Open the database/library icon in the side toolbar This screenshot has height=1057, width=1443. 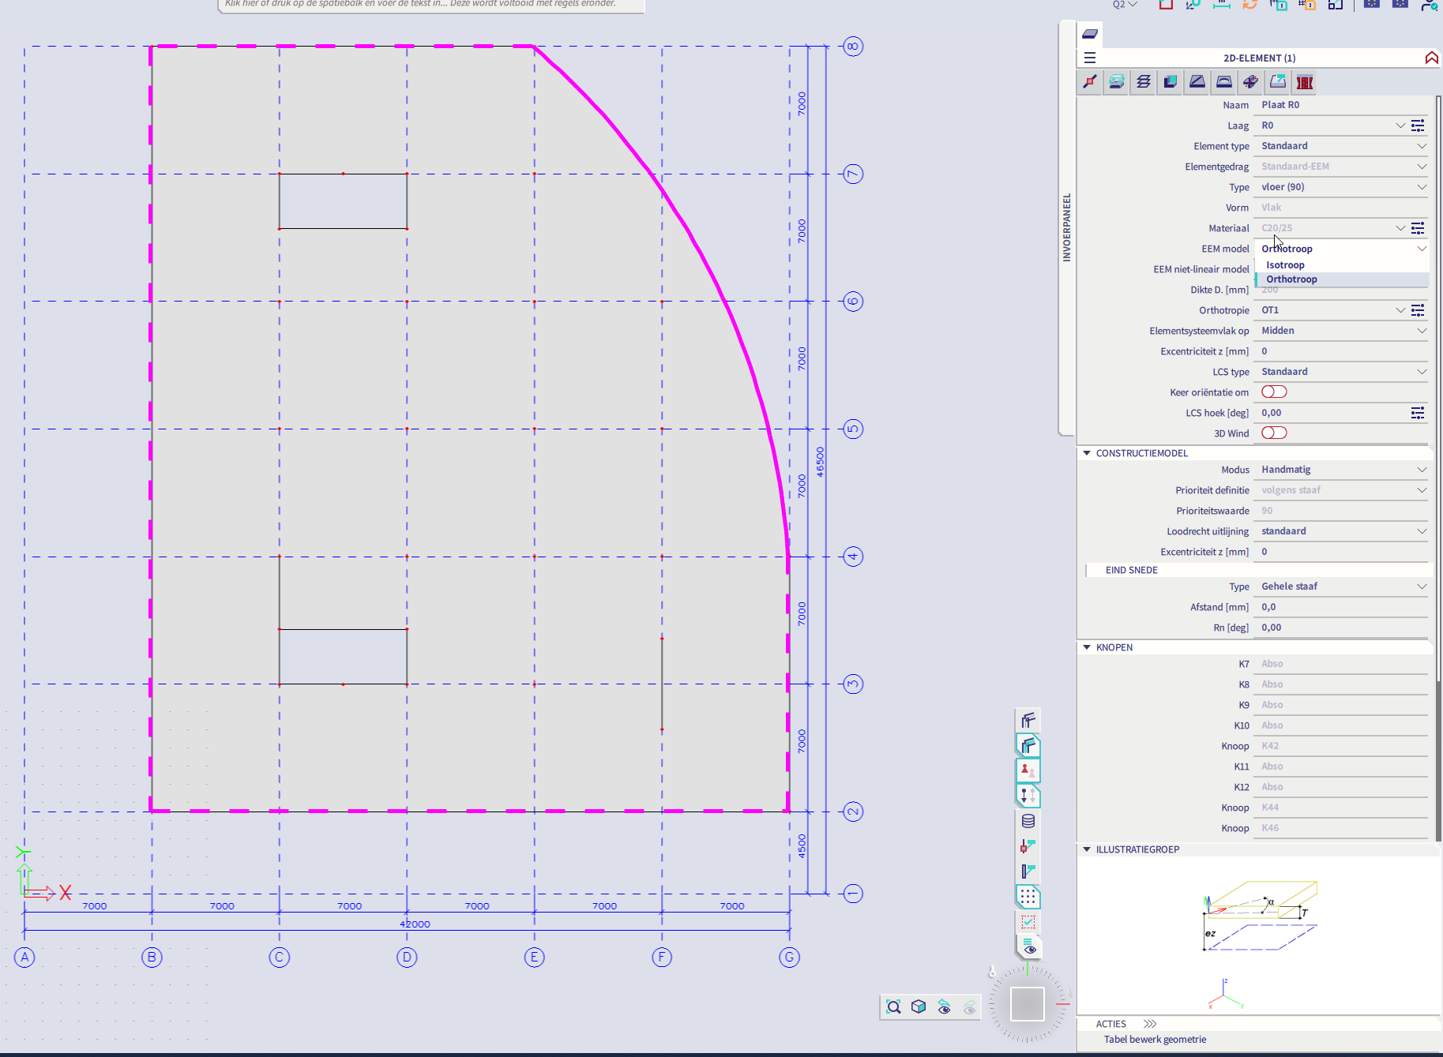pyautogui.click(x=1028, y=821)
